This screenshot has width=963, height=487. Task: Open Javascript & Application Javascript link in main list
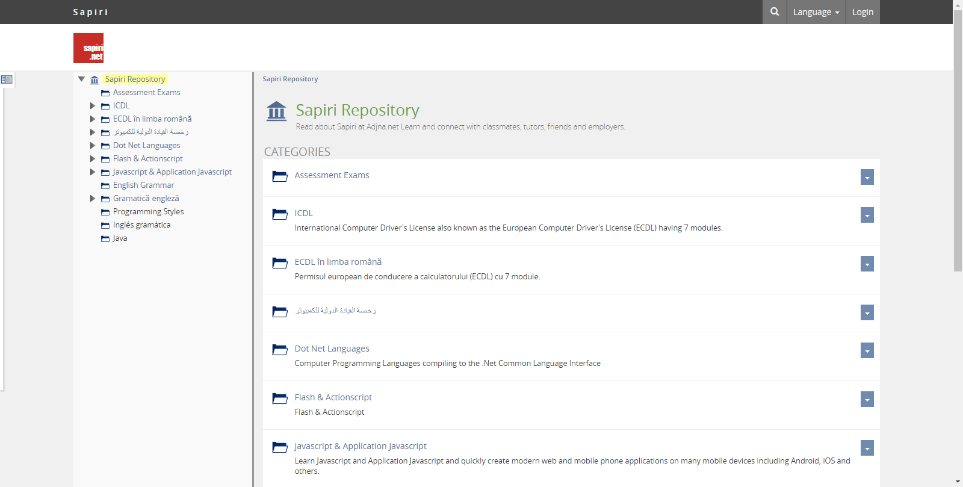point(361,446)
